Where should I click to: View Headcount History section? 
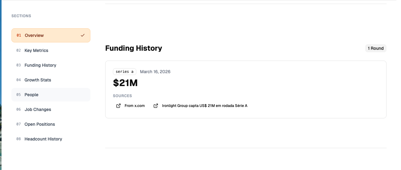tap(43, 139)
